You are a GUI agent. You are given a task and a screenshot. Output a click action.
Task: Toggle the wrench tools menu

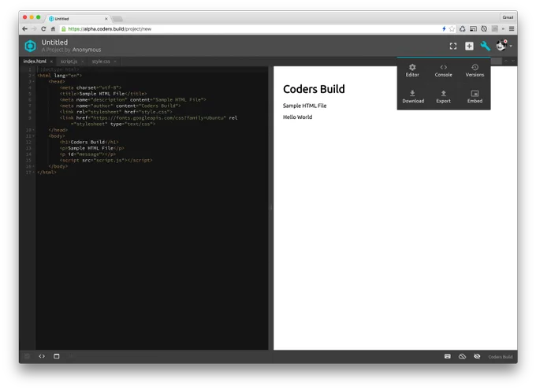click(485, 46)
